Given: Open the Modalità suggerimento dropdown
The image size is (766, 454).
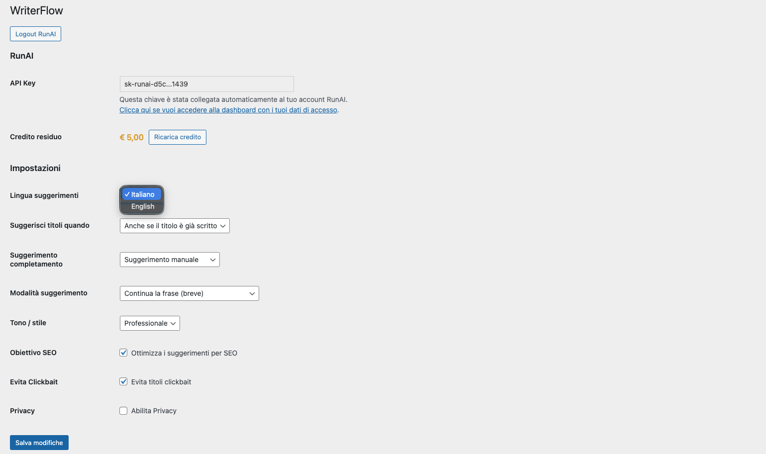Looking at the screenshot, I should (x=189, y=293).
